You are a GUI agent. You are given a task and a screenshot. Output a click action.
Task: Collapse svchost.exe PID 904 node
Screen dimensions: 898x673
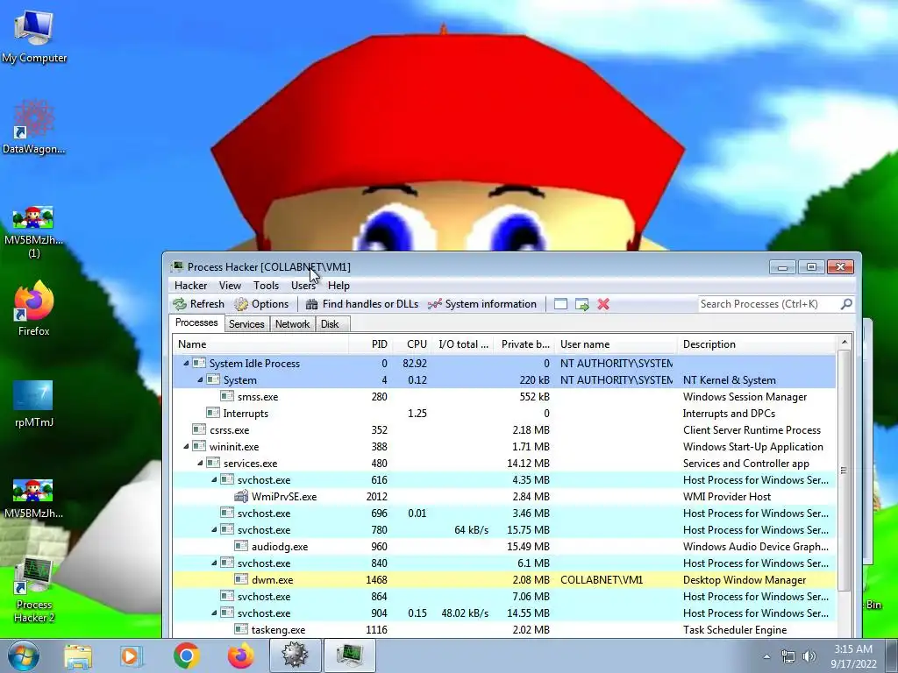tap(214, 613)
